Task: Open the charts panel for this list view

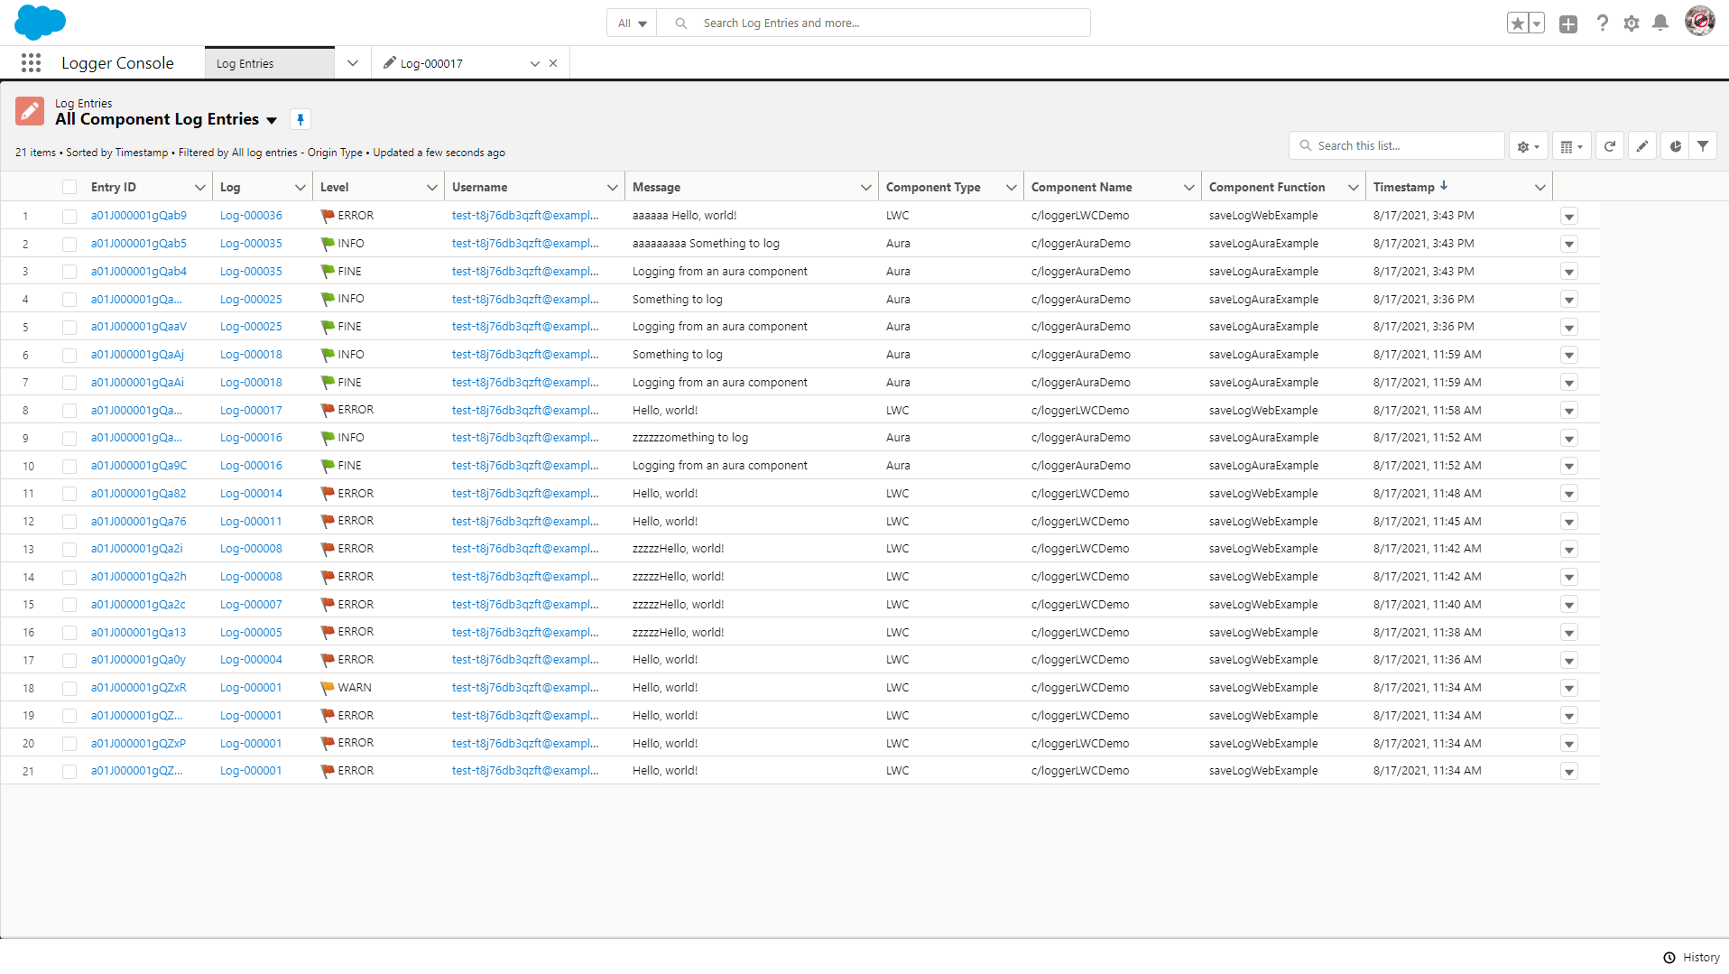Action: point(1675,145)
